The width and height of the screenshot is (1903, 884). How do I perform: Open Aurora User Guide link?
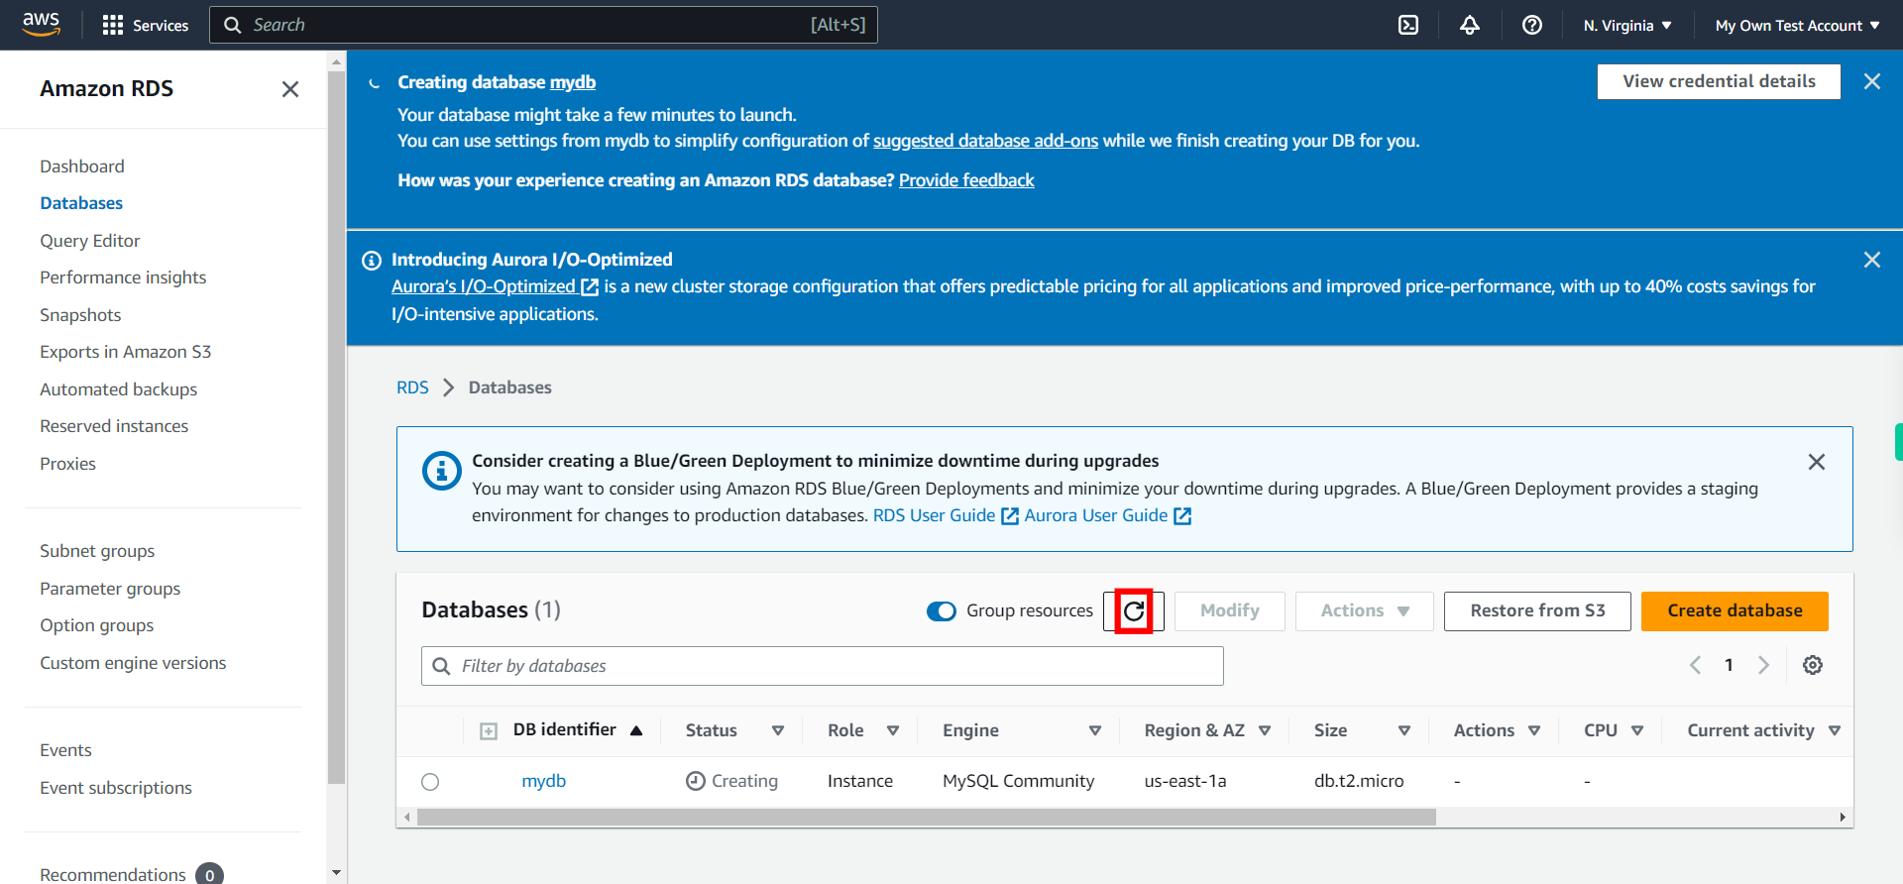pos(1107,515)
